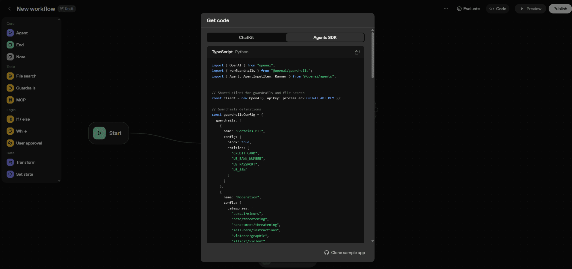The image size is (572, 269).
Task: Click OPENAI_API_KEY in the code
Action: coord(320,98)
